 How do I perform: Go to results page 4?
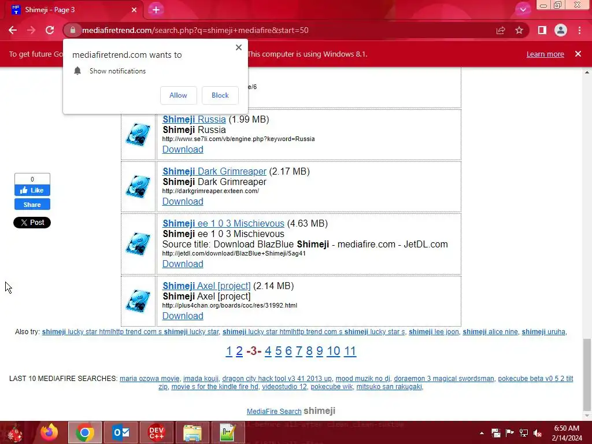click(x=268, y=351)
